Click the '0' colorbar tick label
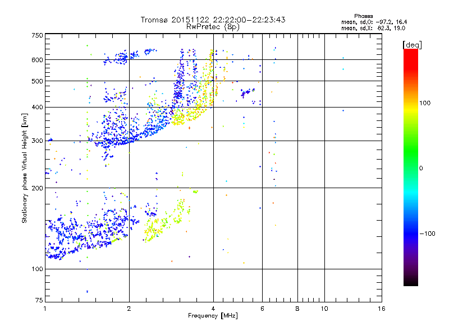The image size is (449, 336). coord(421,169)
